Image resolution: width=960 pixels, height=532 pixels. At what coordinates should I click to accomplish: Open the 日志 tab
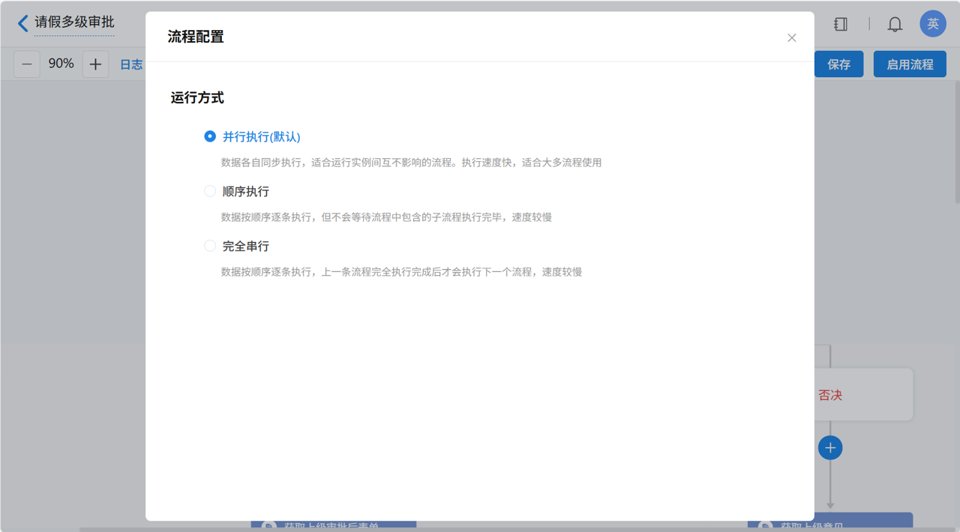coord(131,64)
